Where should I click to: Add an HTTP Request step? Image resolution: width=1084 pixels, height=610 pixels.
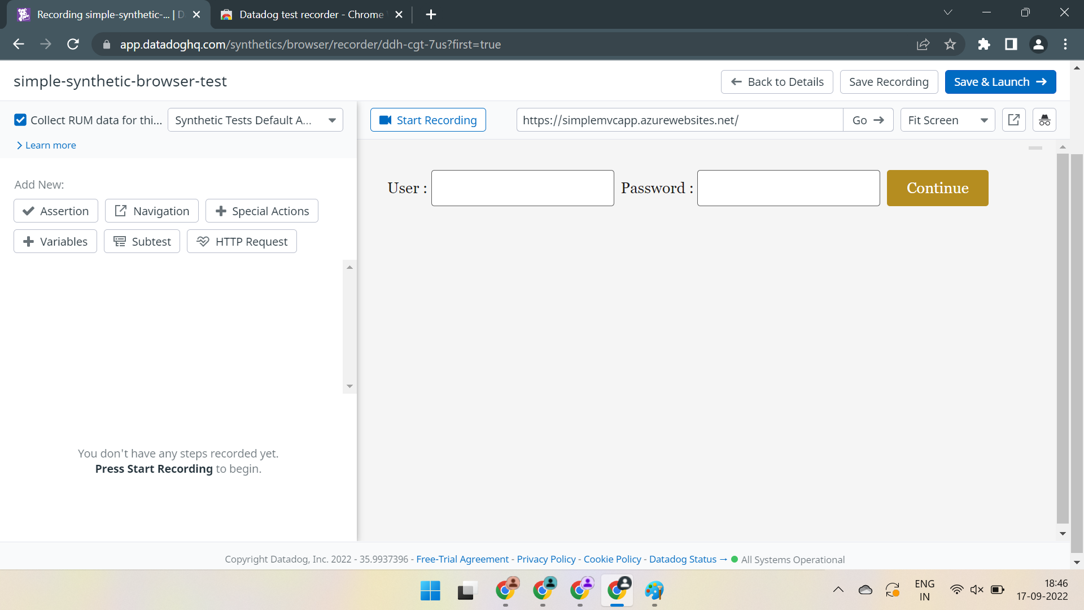[x=242, y=241]
